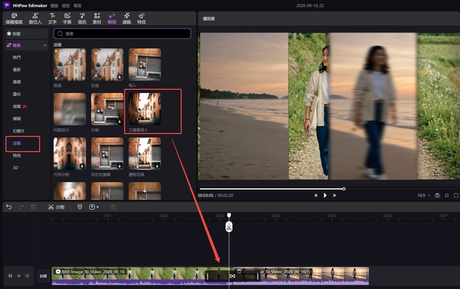Image resolution: width=460 pixels, height=289 pixels.
Task: Play the preview video
Action: (x=325, y=195)
